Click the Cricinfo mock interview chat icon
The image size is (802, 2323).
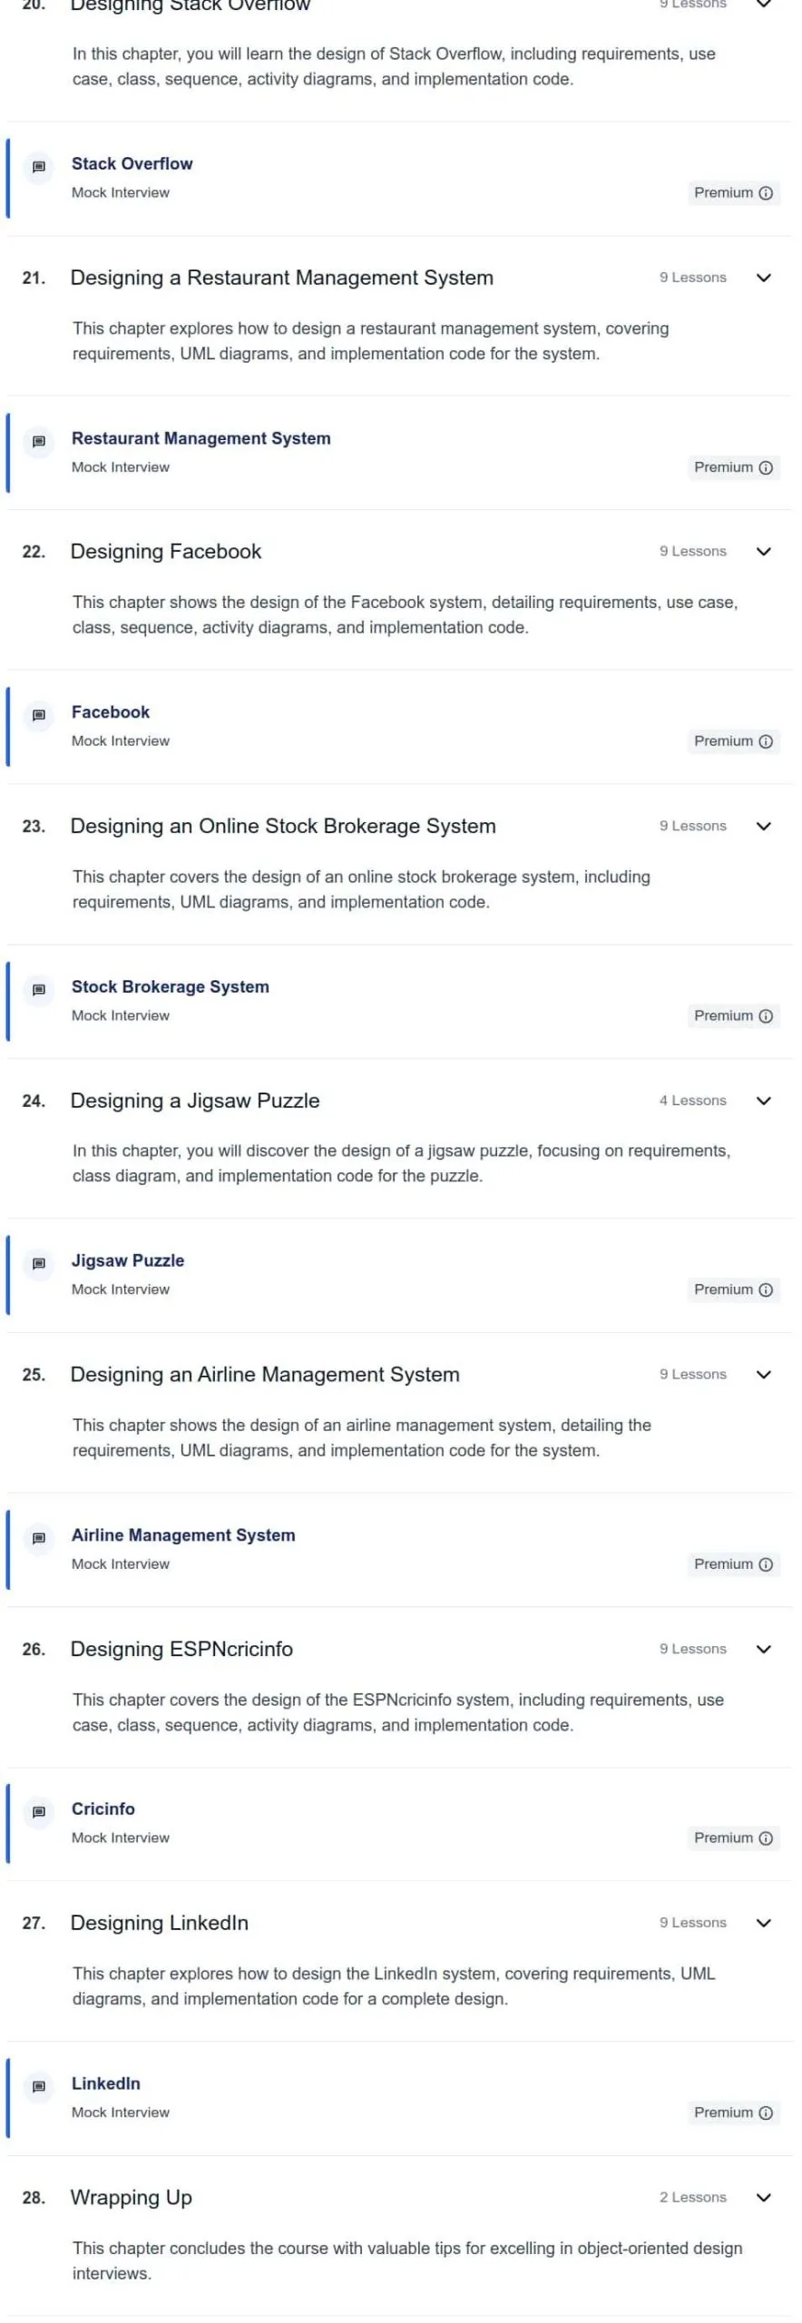[x=39, y=1812]
